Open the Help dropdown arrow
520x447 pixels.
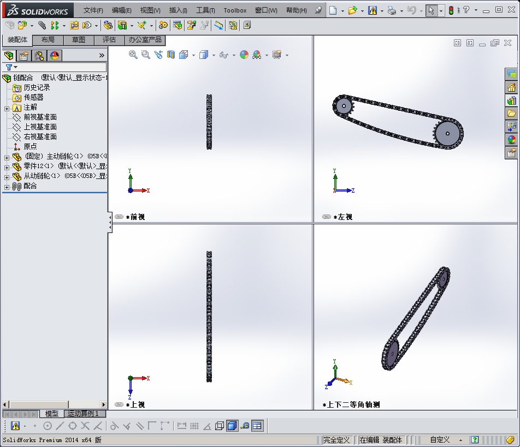pos(476,10)
